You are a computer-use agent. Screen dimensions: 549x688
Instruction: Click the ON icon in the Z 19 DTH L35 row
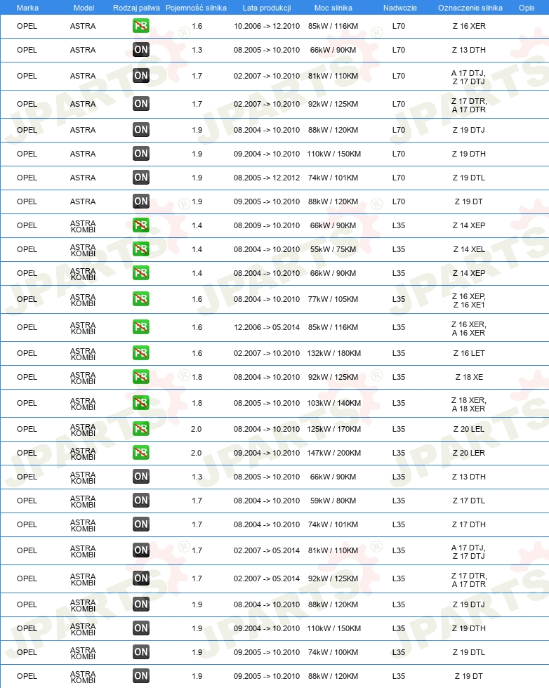141,628
